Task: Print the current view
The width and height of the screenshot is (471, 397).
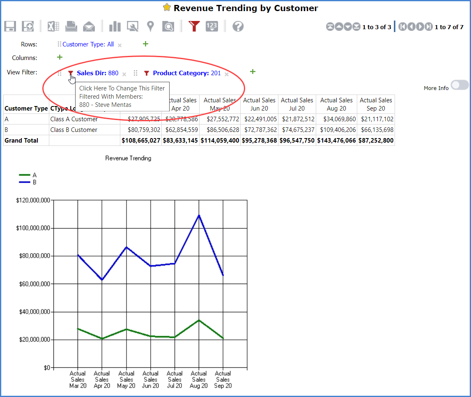Action: pyautogui.click(x=71, y=26)
